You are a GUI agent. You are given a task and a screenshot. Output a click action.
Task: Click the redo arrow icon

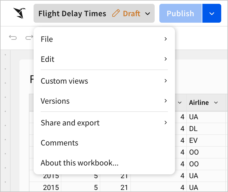pos(29,37)
